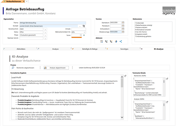Image resolution: width=180 pixels, height=126 pixels.
Task: Pop out the Analyse (JSON) box
Action: pyautogui.click(x=167, y=102)
